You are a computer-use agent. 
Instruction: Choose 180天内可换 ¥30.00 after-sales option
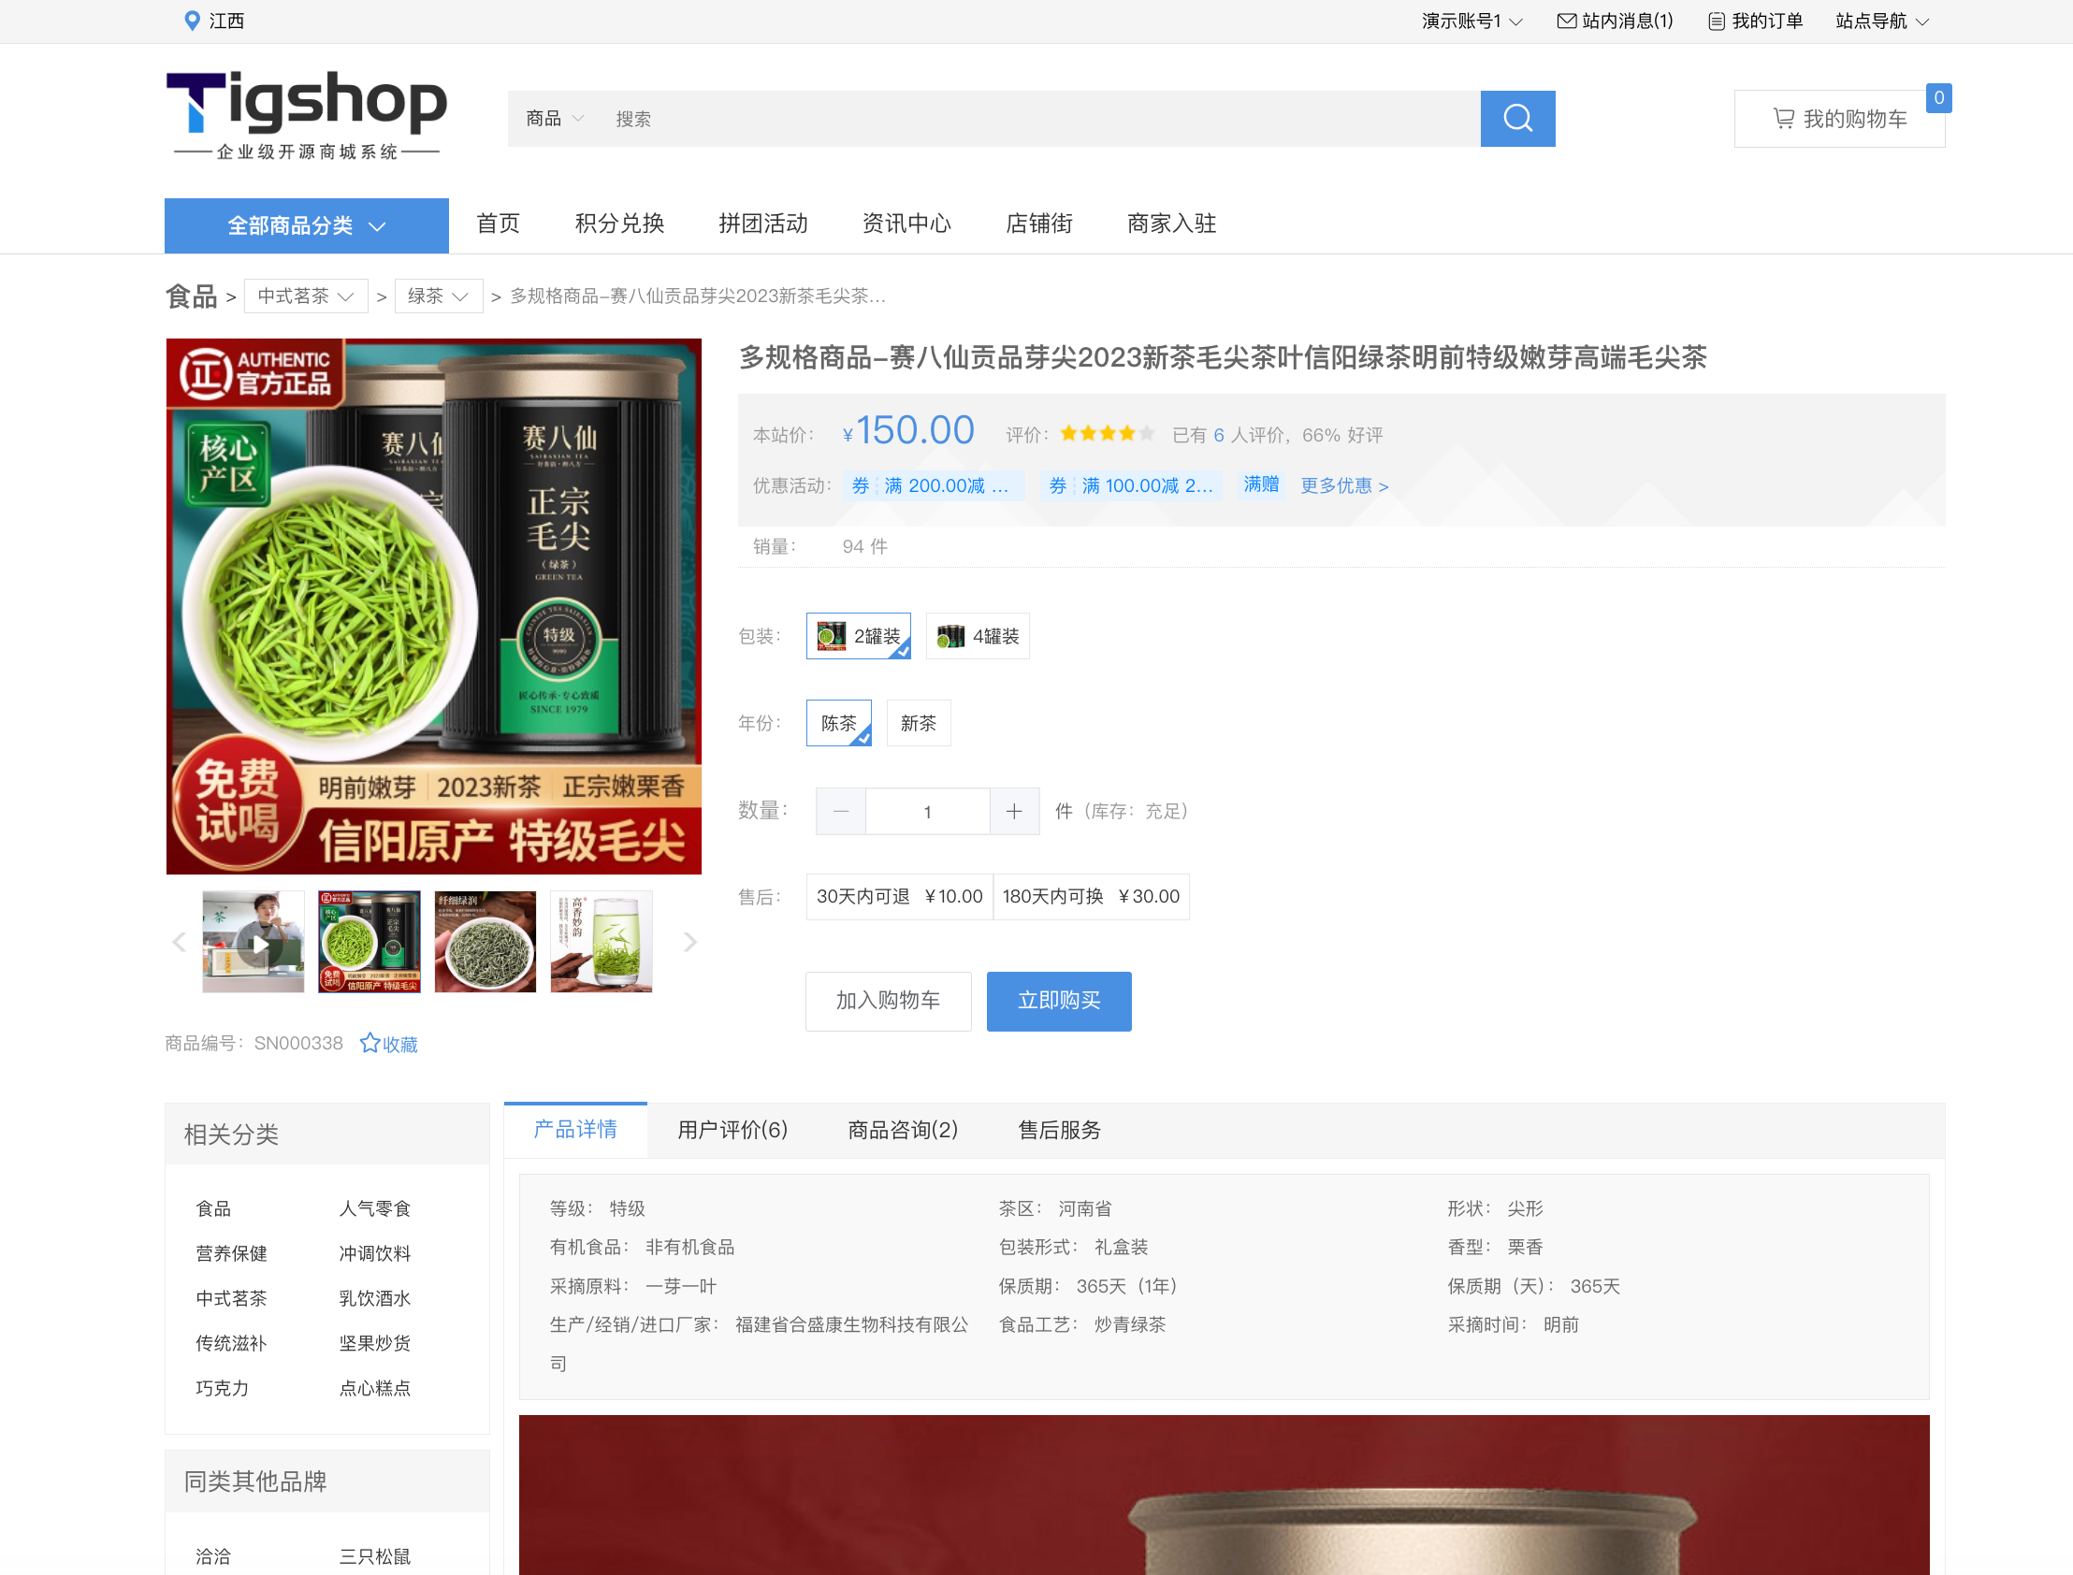[1091, 896]
